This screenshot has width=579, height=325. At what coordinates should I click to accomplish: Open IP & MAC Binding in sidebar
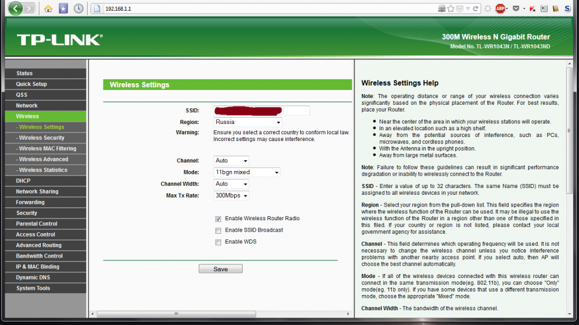pyautogui.click(x=46, y=266)
